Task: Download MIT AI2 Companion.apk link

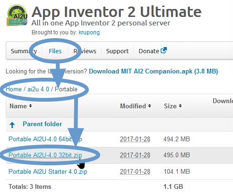Action: tap(154, 72)
